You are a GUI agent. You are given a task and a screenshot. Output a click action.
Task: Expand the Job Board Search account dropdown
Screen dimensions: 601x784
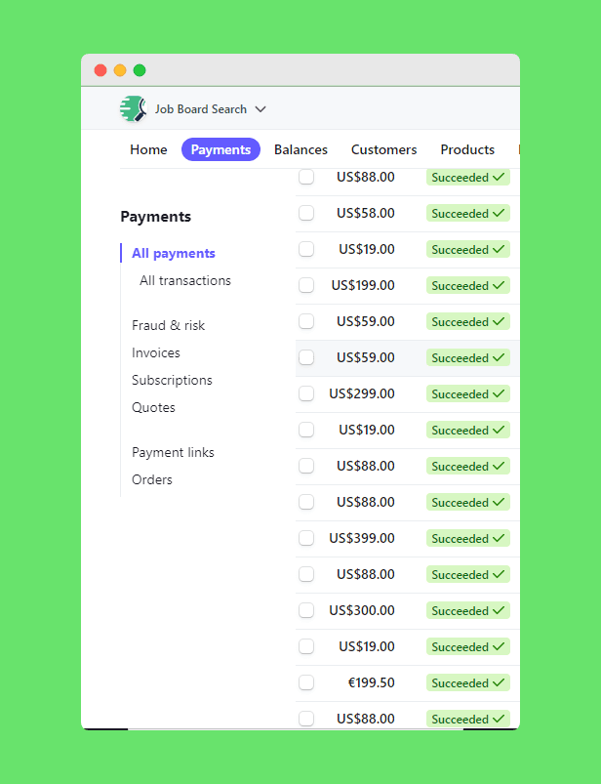(260, 109)
